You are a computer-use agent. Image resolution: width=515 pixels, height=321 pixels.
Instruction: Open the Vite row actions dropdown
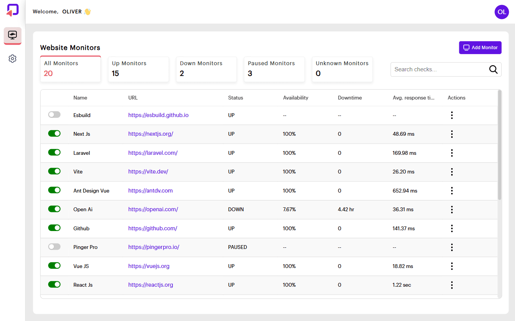[452, 171]
